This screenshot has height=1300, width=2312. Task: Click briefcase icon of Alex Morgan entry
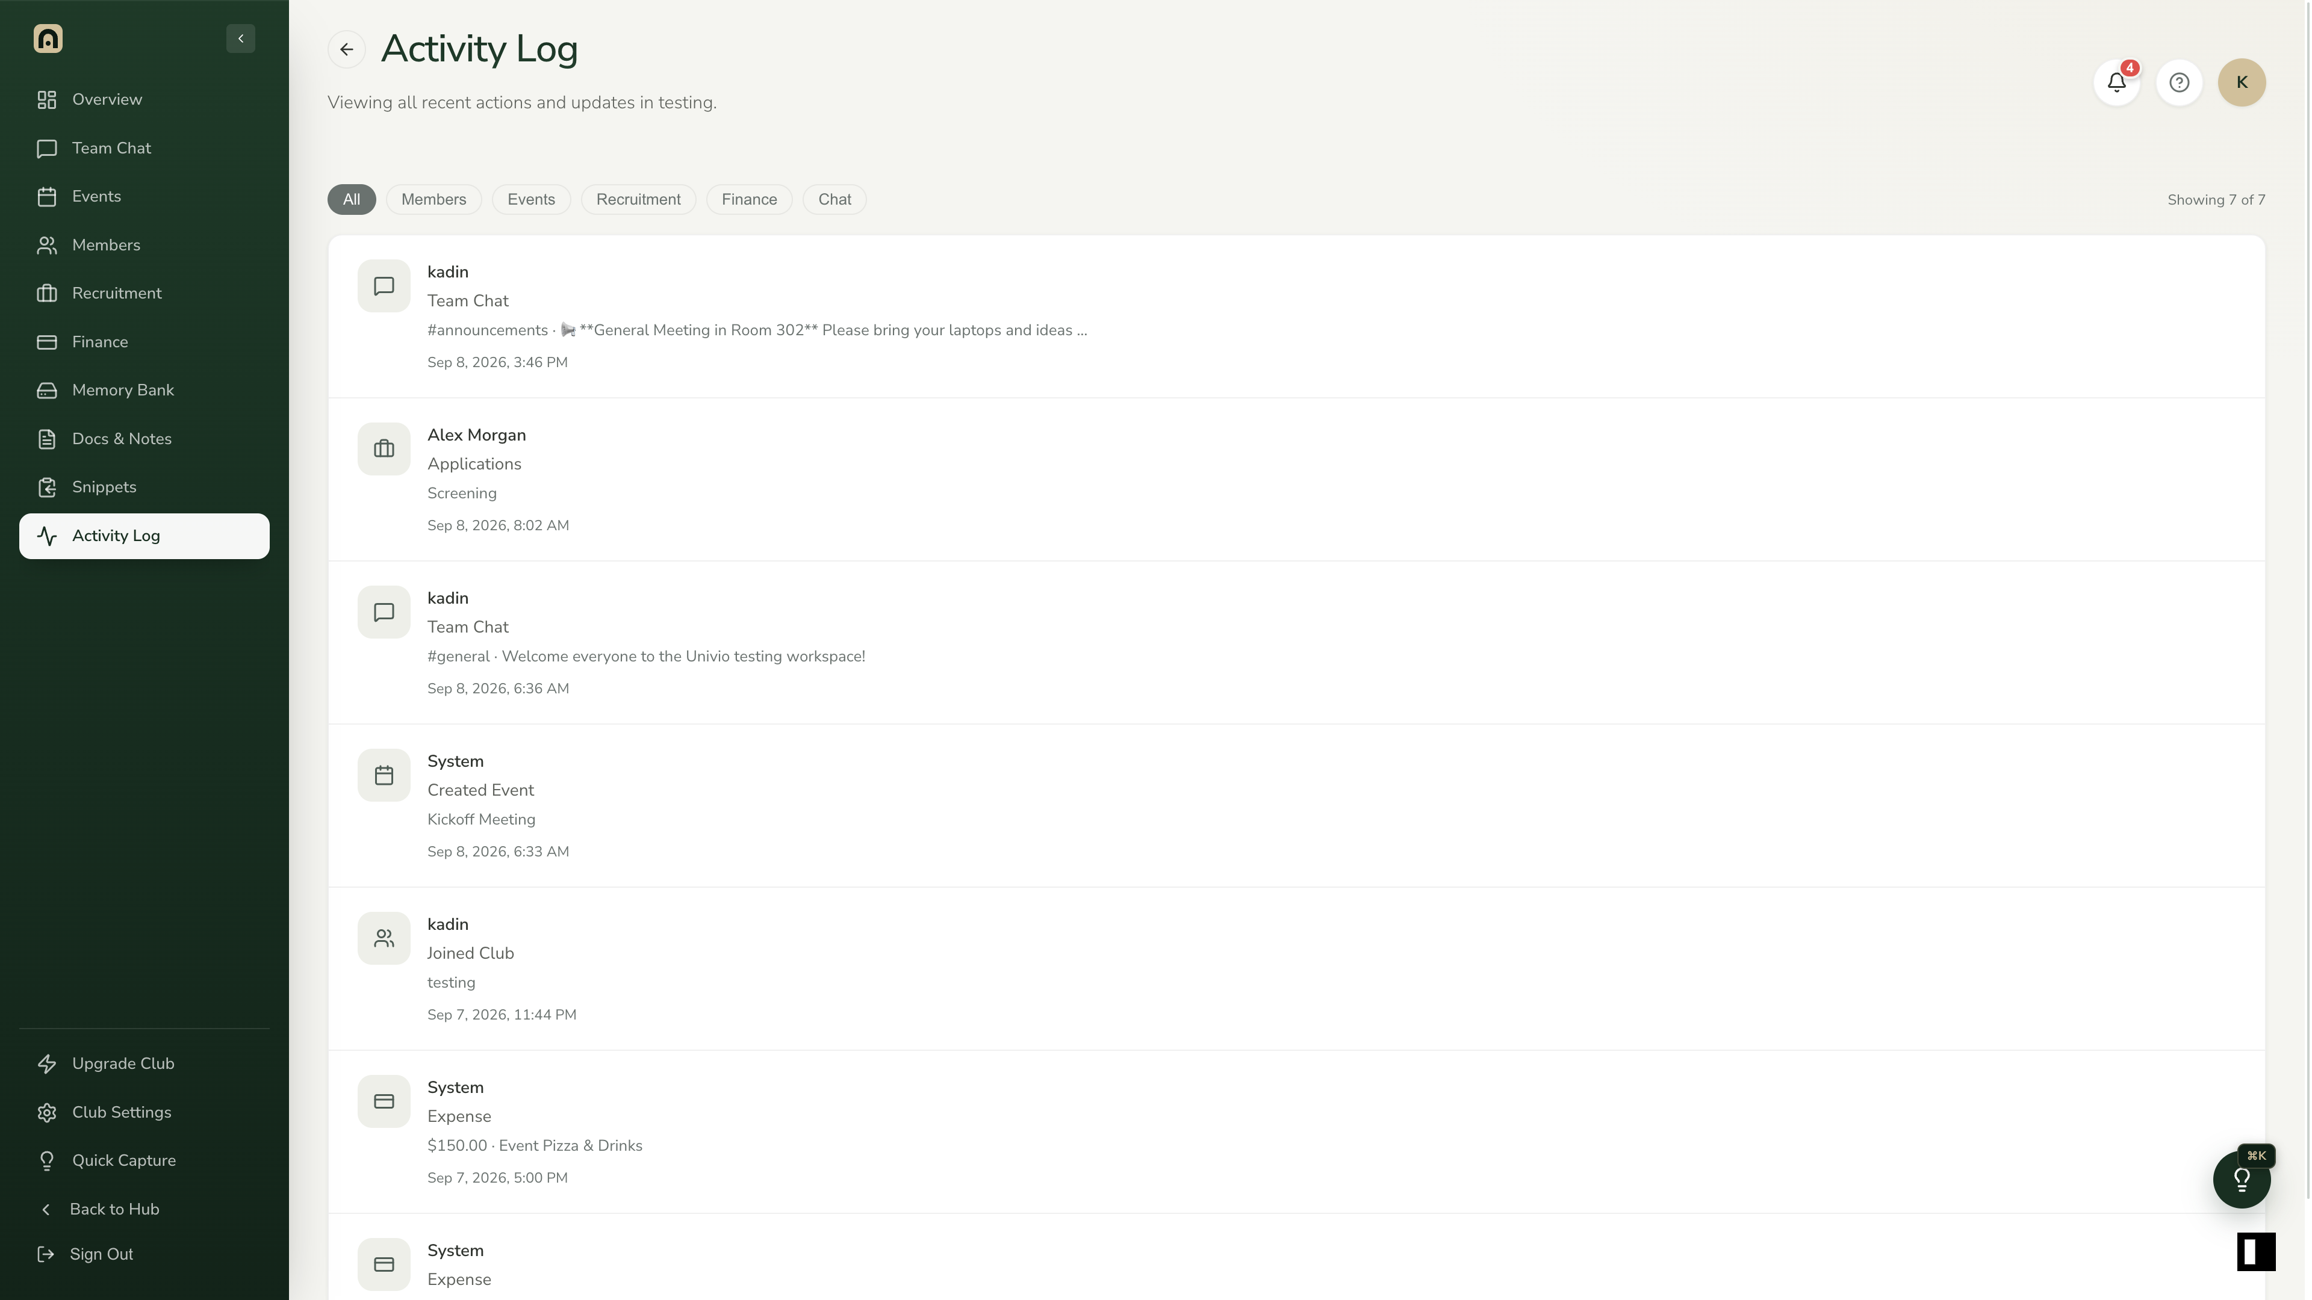click(384, 450)
